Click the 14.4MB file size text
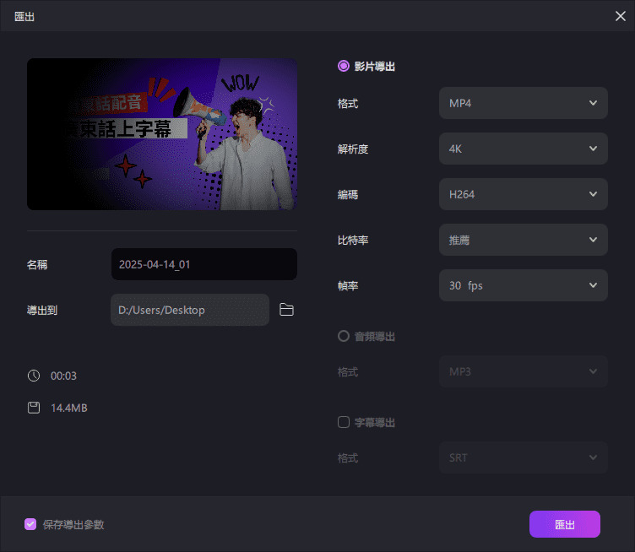This screenshot has height=552, width=635. (69, 409)
